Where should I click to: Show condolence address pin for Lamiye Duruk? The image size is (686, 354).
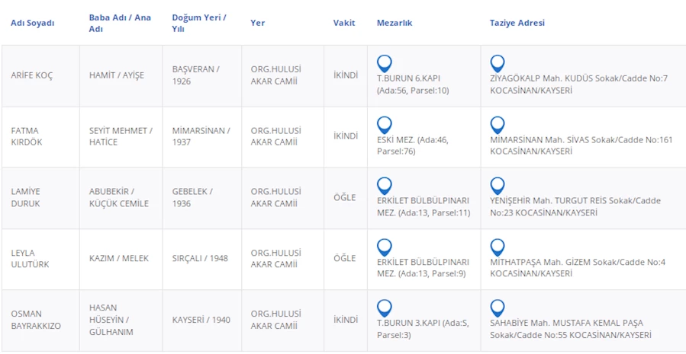pos(498,186)
